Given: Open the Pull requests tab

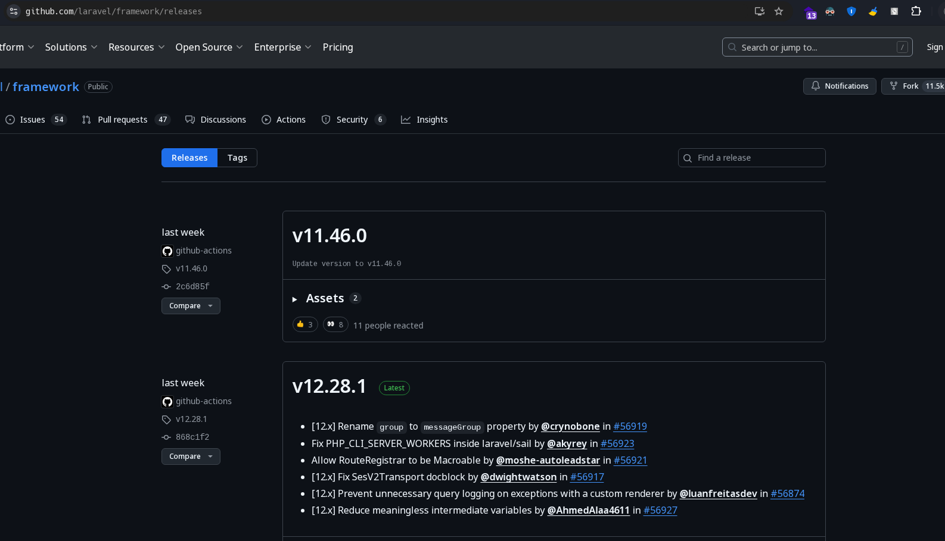Looking at the screenshot, I should click(x=126, y=120).
